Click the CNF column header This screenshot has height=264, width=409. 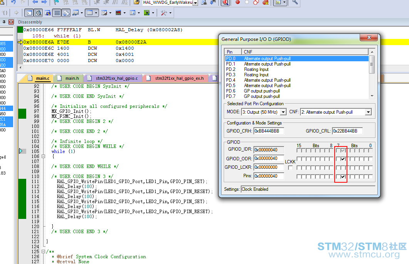305,52
